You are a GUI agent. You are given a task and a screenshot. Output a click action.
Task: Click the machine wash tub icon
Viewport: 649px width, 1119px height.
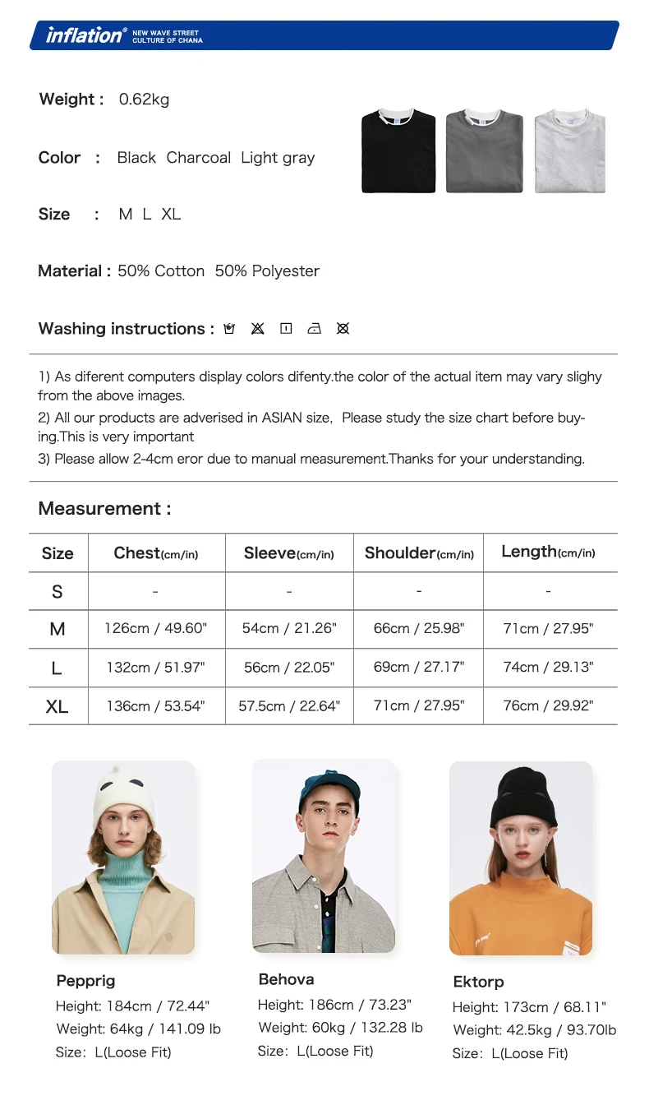pyautogui.click(x=229, y=329)
